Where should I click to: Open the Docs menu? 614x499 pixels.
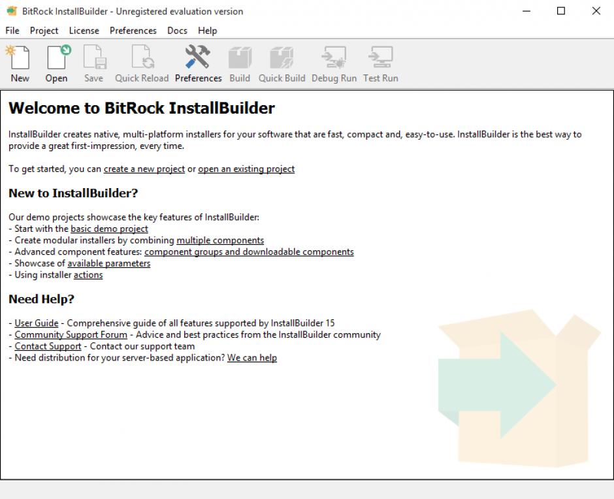pyautogui.click(x=177, y=31)
